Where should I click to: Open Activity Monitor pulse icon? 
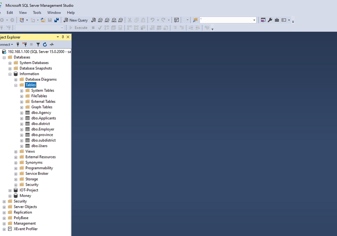(52, 44)
